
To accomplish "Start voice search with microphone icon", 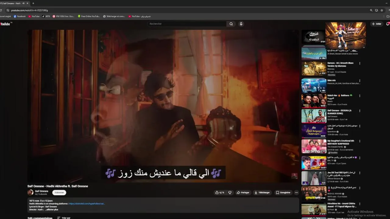I will (241, 24).
